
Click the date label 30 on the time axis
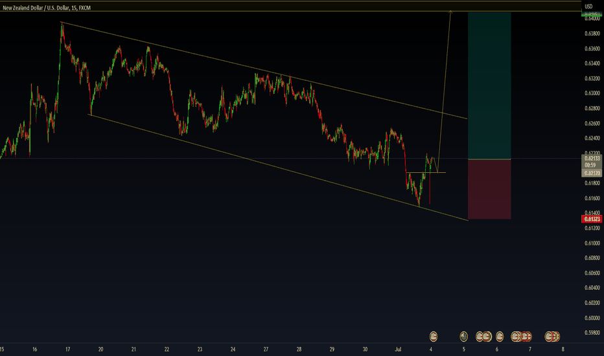point(365,350)
